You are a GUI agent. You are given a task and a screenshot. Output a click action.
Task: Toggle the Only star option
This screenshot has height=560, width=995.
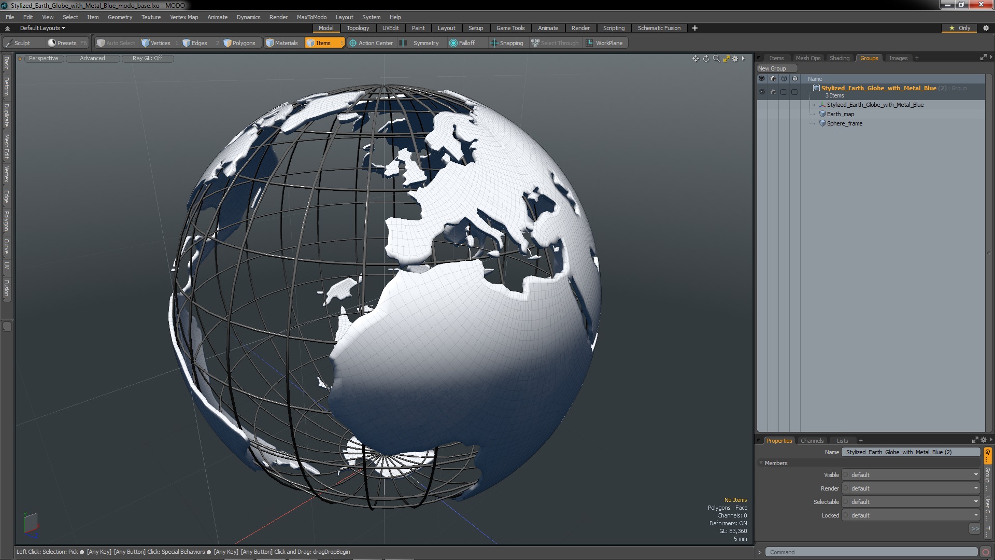[960, 28]
